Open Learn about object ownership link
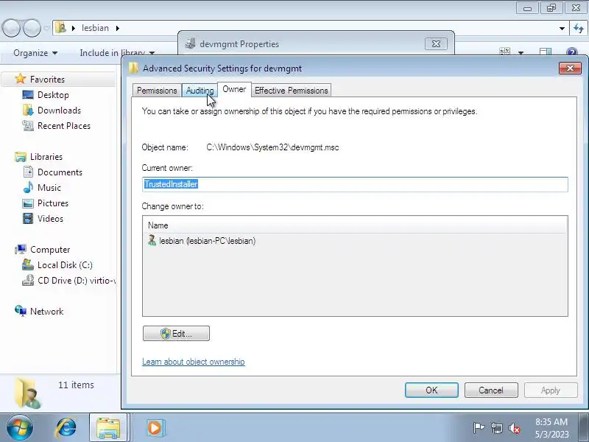This screenshot has width=589, height=442. [194, 362]
